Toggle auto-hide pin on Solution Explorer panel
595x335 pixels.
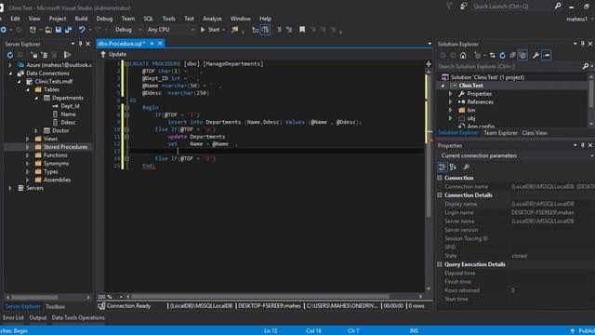click(x=583, y=44)
